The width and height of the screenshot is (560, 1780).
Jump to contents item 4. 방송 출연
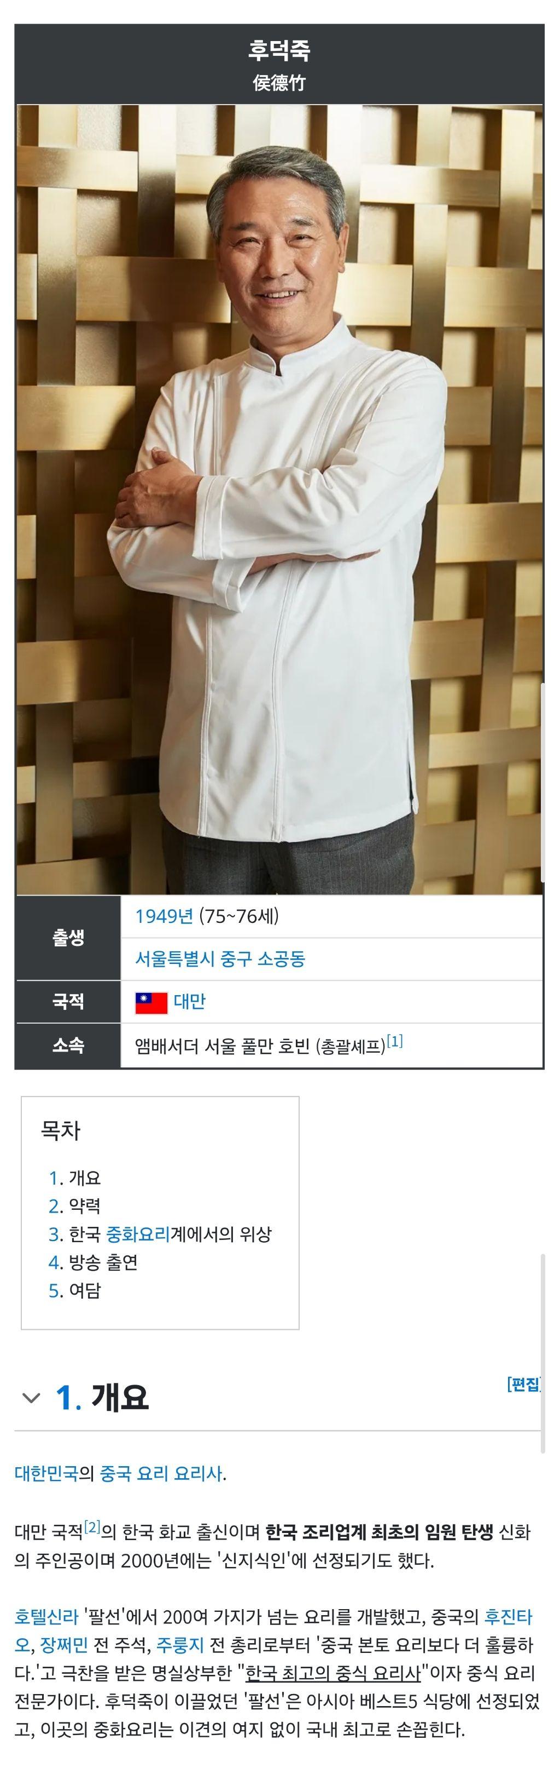[93, 1262]
